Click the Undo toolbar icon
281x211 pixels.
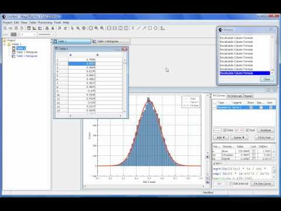tap(60, 28)
